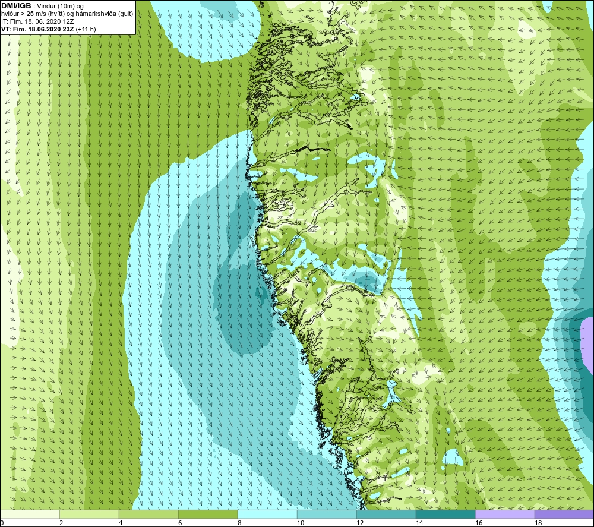Viewport: 594px width, 527px height.
Task: Click the 14–16 m/s dark teal swatch
Action: (x=445, y=514)
